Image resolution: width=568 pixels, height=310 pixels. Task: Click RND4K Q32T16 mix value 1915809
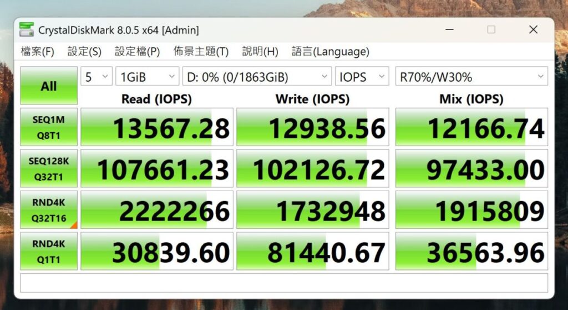pyautogui.click(x=471, y=210)
